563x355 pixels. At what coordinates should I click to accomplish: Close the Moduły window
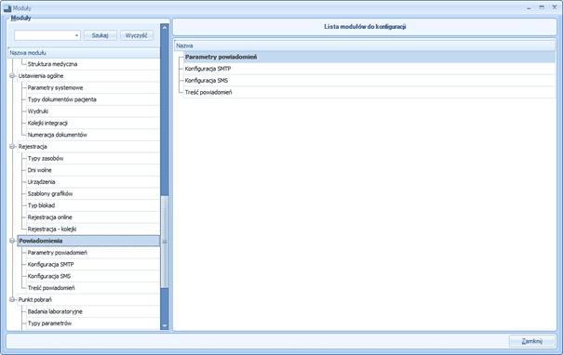click(555, 7)
